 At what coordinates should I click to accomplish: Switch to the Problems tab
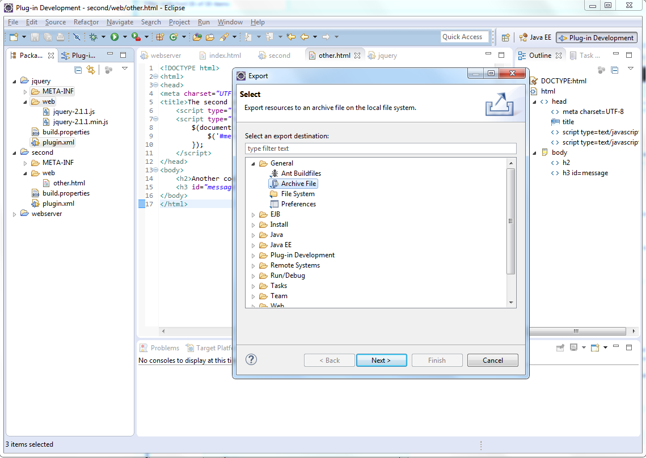[160, 348]
